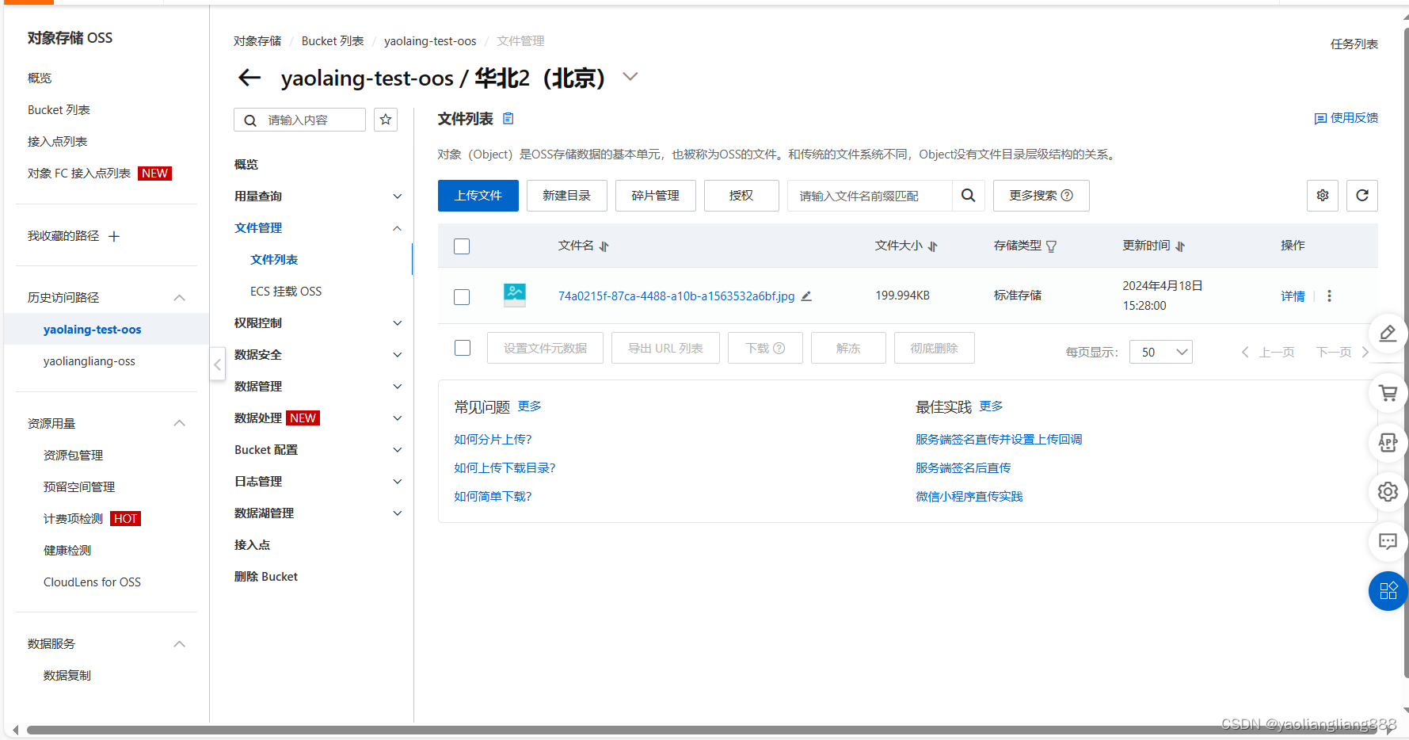Open 对象 FC 接入点列表 navigation item
The width and height of the screenshot is (1409, 740).
tap(79, 174)
